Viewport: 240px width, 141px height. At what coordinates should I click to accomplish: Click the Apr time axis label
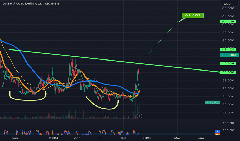click(x=77, y=138)
